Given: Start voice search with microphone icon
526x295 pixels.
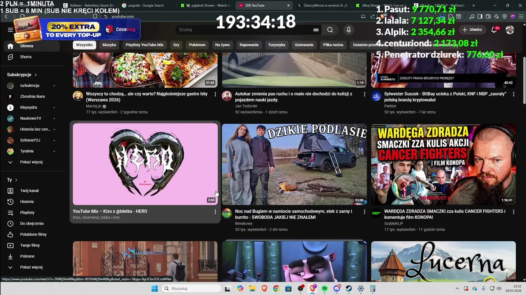Looking at the screenshot, I should 348,29.
